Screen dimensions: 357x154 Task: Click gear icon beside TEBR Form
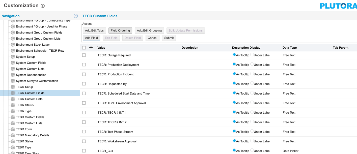pos(13,129)
